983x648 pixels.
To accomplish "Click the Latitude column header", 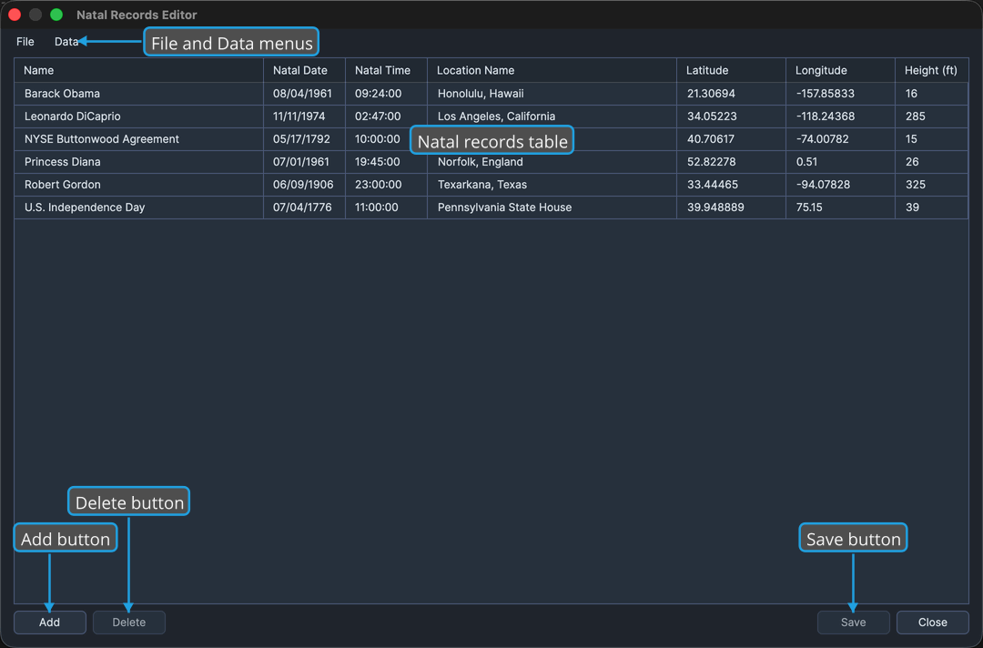I will tap(731, 70).
